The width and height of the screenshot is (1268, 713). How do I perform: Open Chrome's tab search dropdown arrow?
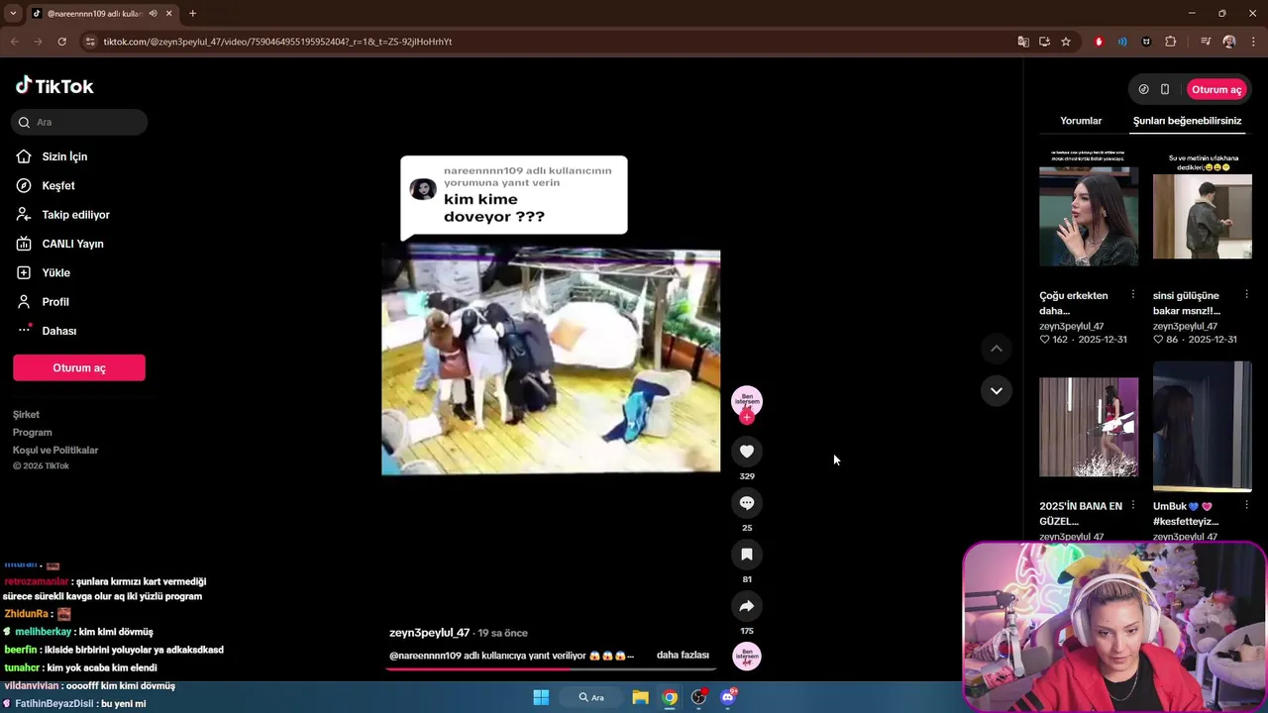click(x=13, y=13)
